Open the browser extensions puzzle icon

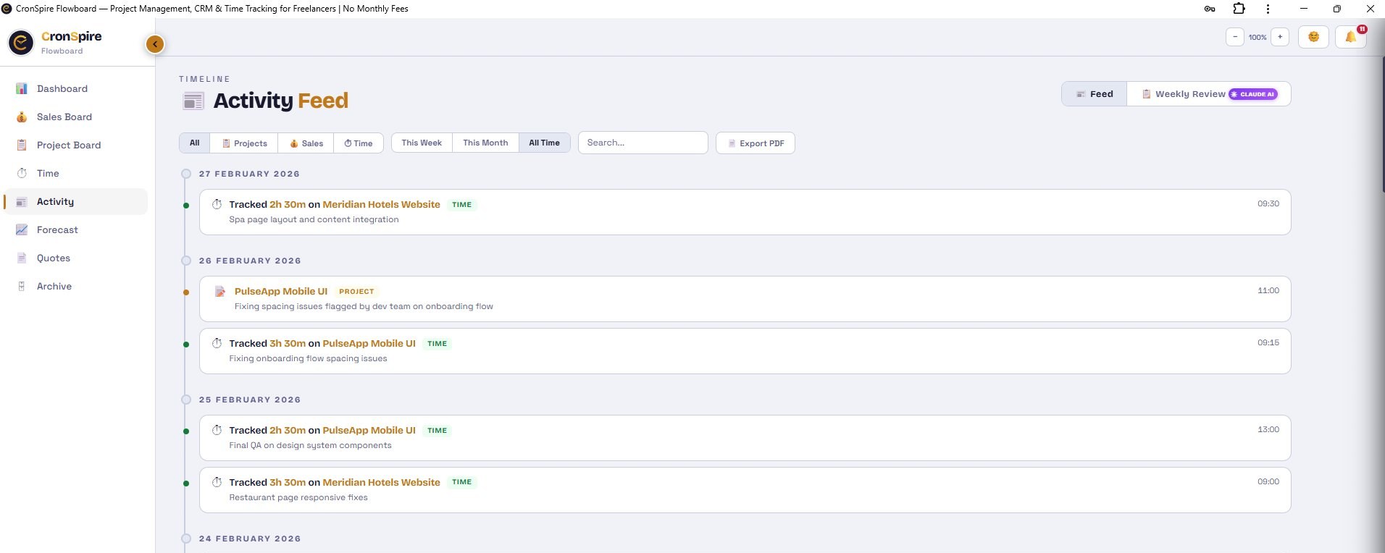point(1239,9)
